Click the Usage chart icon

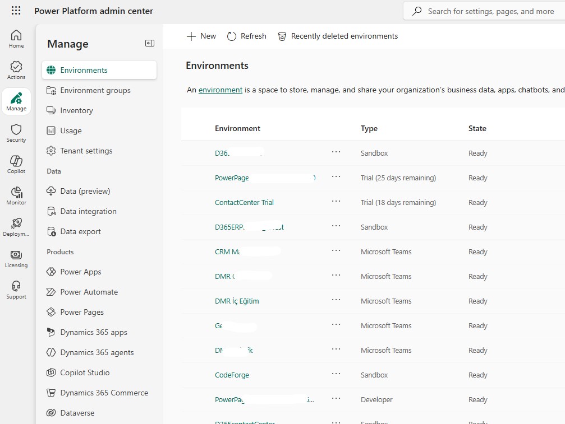point(51,131)
